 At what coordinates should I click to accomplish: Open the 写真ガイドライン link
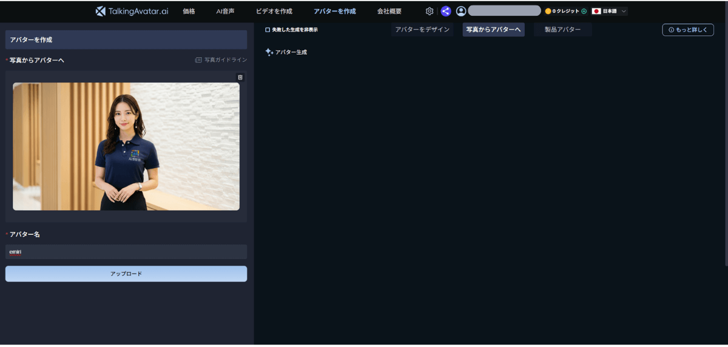pyautogui.click(x=221, y=60)
